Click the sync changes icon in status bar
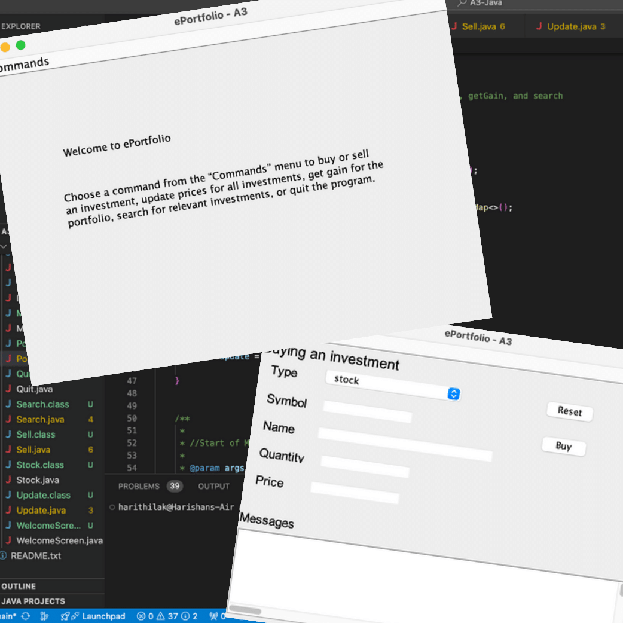This screenshot has height=623, width=623. click(x=25, y=616)
